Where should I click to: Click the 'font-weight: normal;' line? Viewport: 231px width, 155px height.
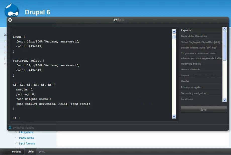tap(34, 99)
